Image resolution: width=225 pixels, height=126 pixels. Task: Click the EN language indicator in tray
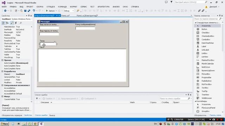(155, 124)
